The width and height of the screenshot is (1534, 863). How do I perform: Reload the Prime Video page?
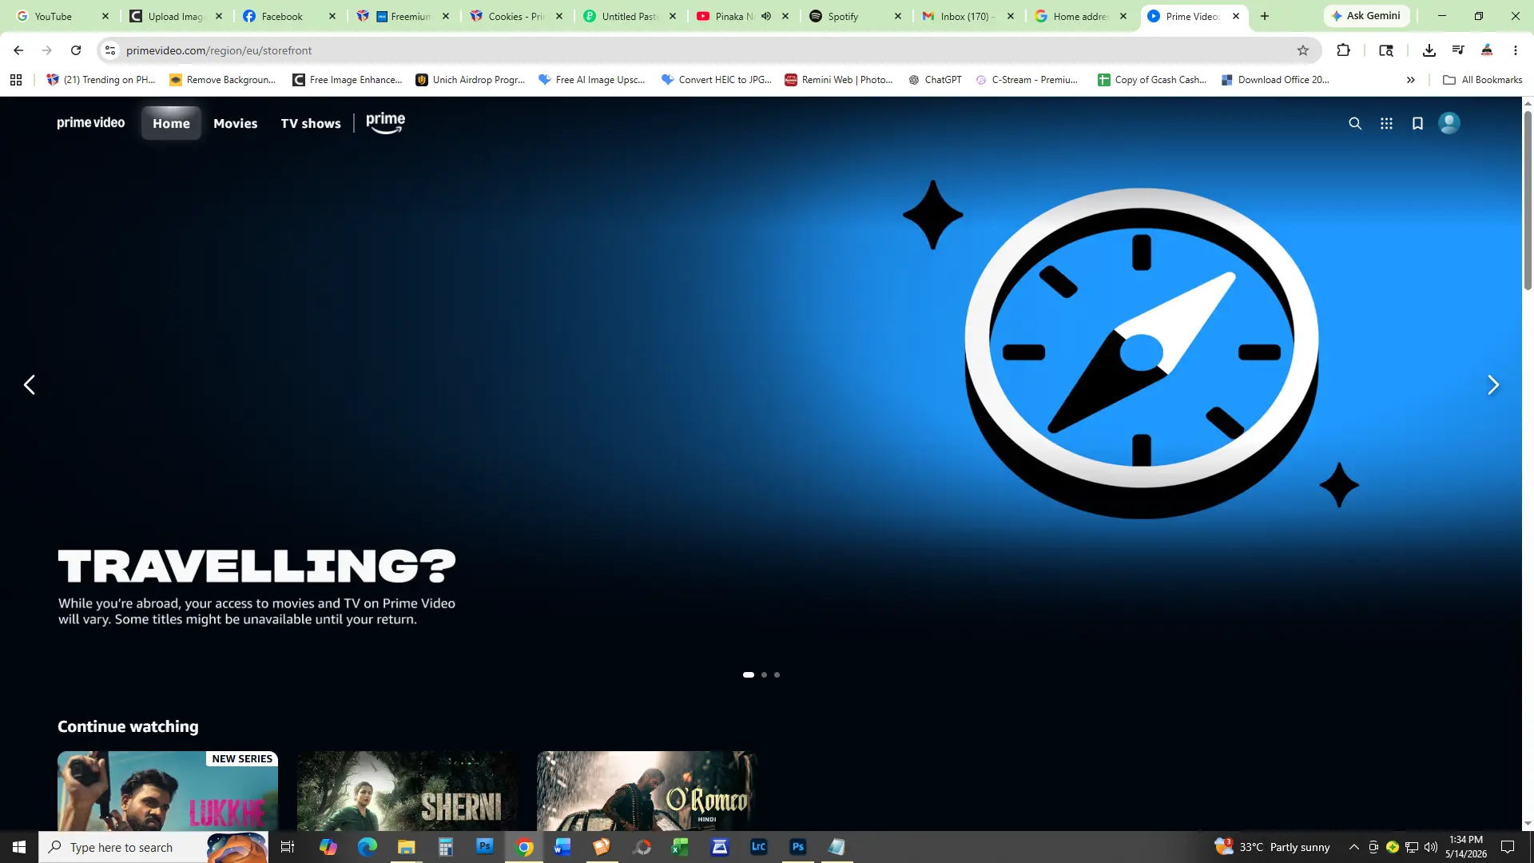click(x=76, y=50)
